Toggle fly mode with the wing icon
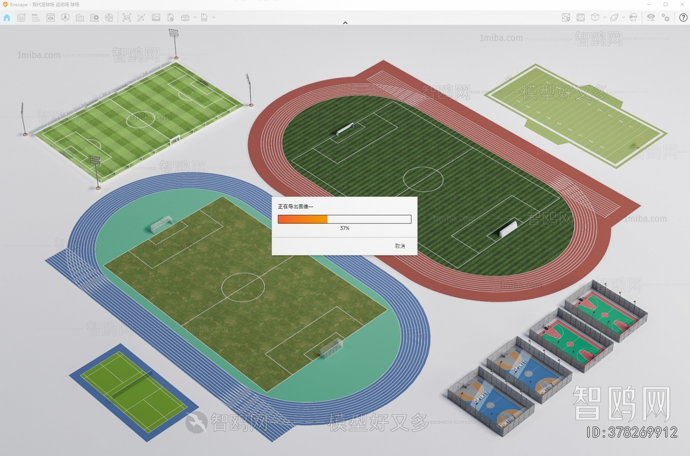This screenshot has width=690, height=456. tap(615, 17)
